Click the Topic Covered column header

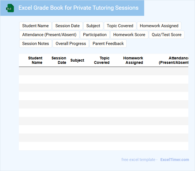[x=102, y=60]
